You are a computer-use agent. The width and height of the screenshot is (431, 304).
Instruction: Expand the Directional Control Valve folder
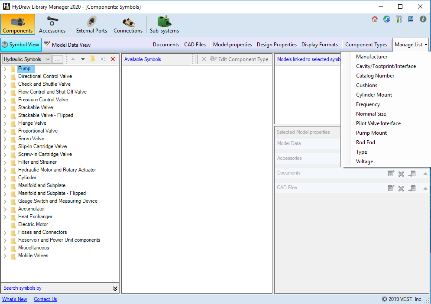5,77
